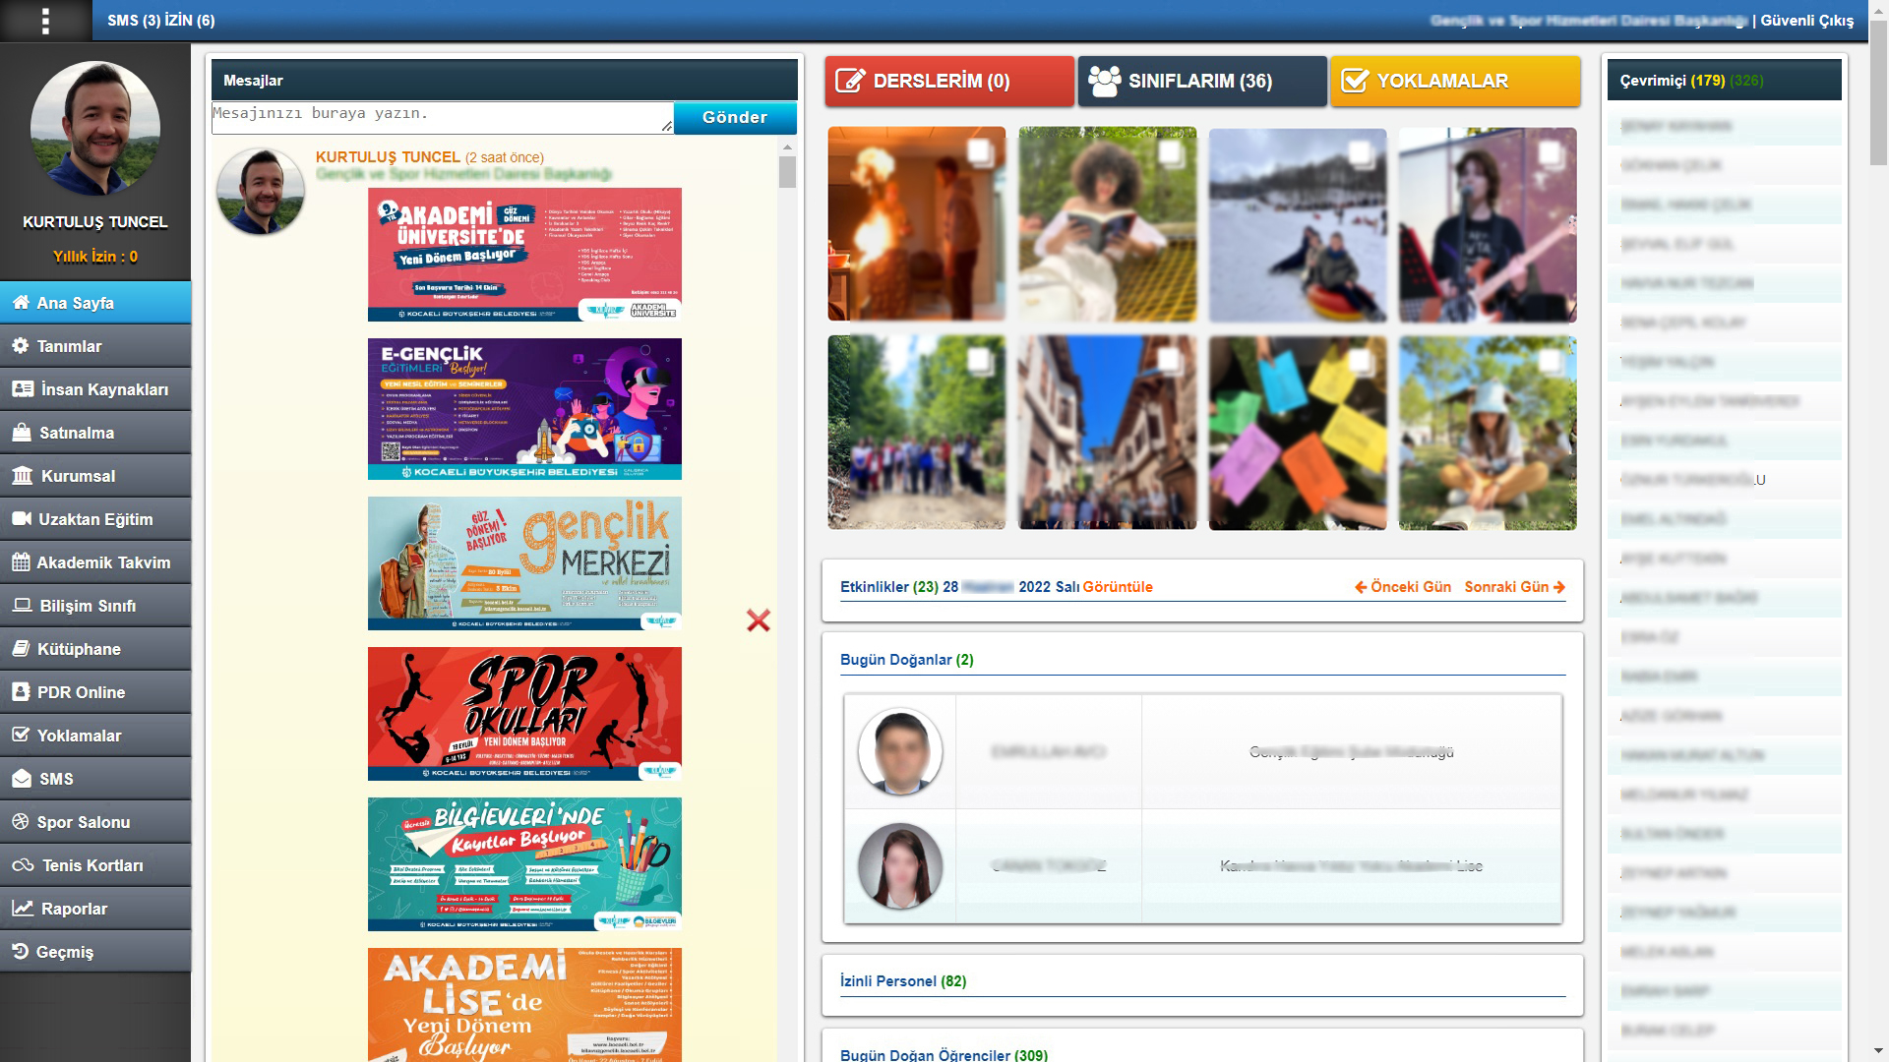Click the messages panel scrollbar thumb
Image resolution: width=1889 pixels, height=1062 pixels.
[x=787, y=172]
